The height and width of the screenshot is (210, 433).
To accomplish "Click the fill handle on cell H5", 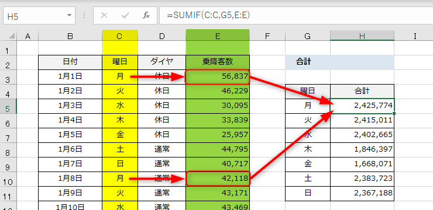I will point(394,113).
